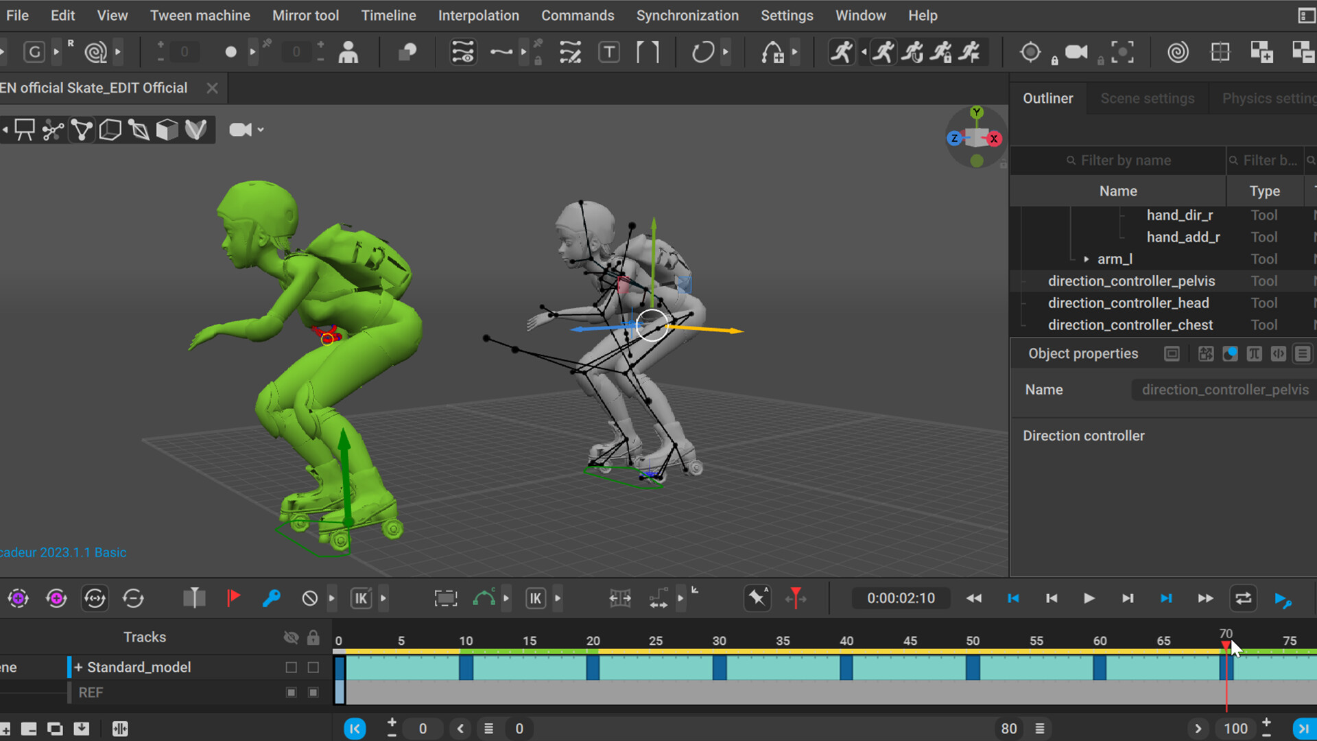
Task: Toggle the loop playback icon
Action: 1243,598
